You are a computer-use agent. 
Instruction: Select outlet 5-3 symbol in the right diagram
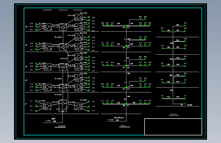185,25
